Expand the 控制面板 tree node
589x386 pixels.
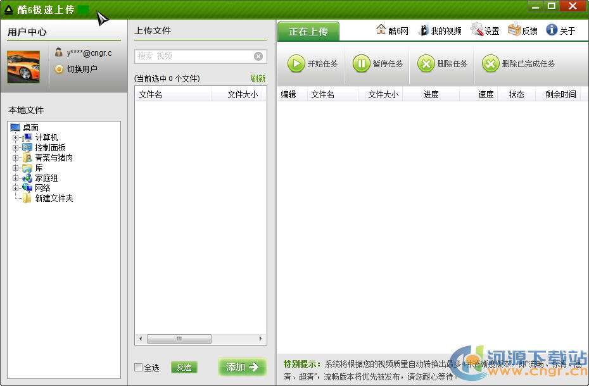16,147
